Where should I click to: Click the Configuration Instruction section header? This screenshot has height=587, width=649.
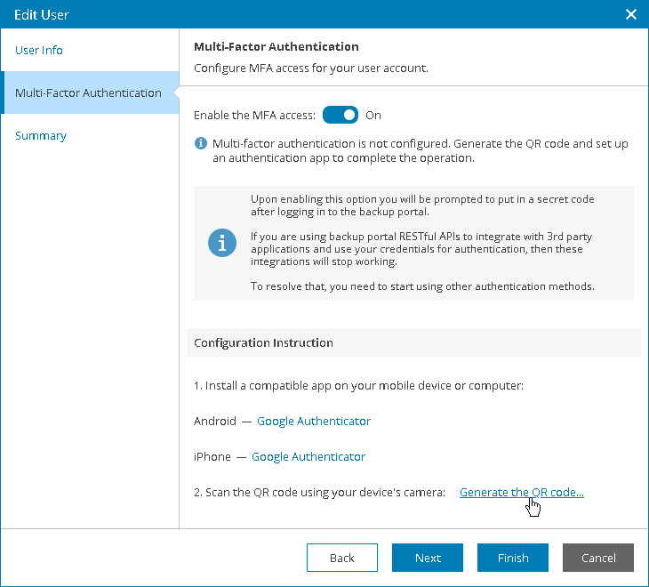pyautogui.click(x=264, y=342)
